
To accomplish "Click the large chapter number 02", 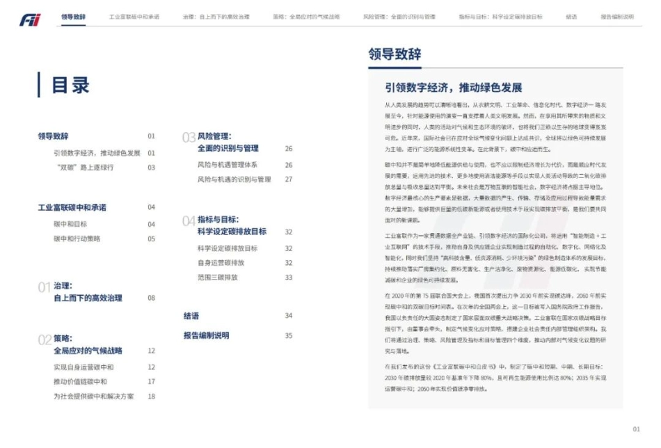I will [45, 340].
